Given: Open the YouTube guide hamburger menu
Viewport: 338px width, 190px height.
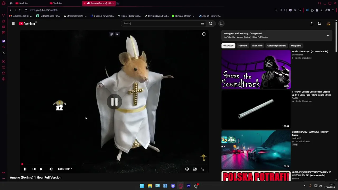Looking at the screenshot, I should pyautogui.click(x=13, y=23).
